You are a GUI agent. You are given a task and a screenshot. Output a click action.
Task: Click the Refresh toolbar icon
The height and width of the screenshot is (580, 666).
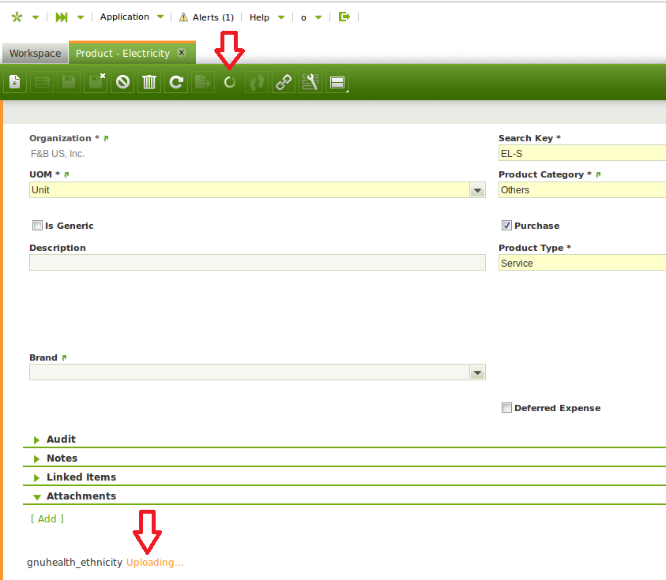pos(177,82)
